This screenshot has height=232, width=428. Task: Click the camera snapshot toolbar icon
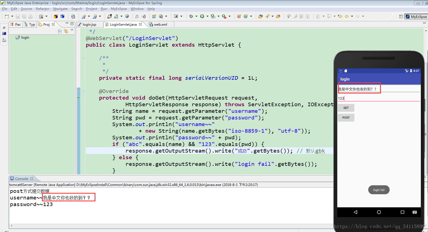tap(176, 17)
